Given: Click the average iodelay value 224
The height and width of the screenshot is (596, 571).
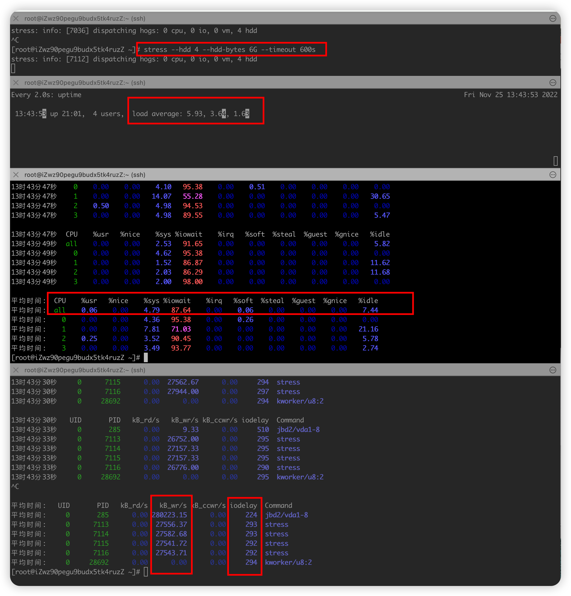Looking at the screenshot, I should [x=251, y=515].
